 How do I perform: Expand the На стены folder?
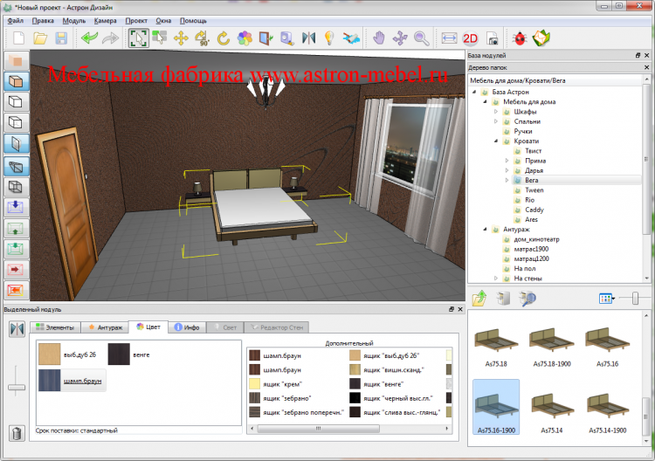point(496,279)
